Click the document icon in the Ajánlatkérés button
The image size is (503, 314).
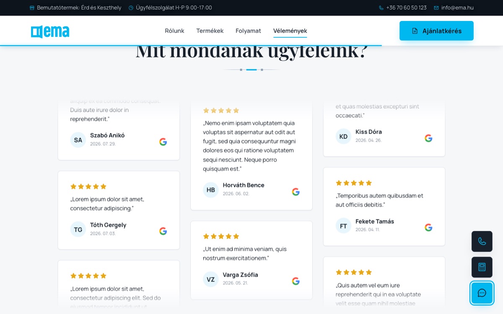click(x=415, y=31)
